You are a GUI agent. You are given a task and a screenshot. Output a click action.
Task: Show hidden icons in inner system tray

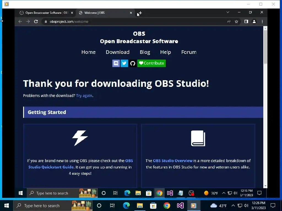(x=224, y=193)
